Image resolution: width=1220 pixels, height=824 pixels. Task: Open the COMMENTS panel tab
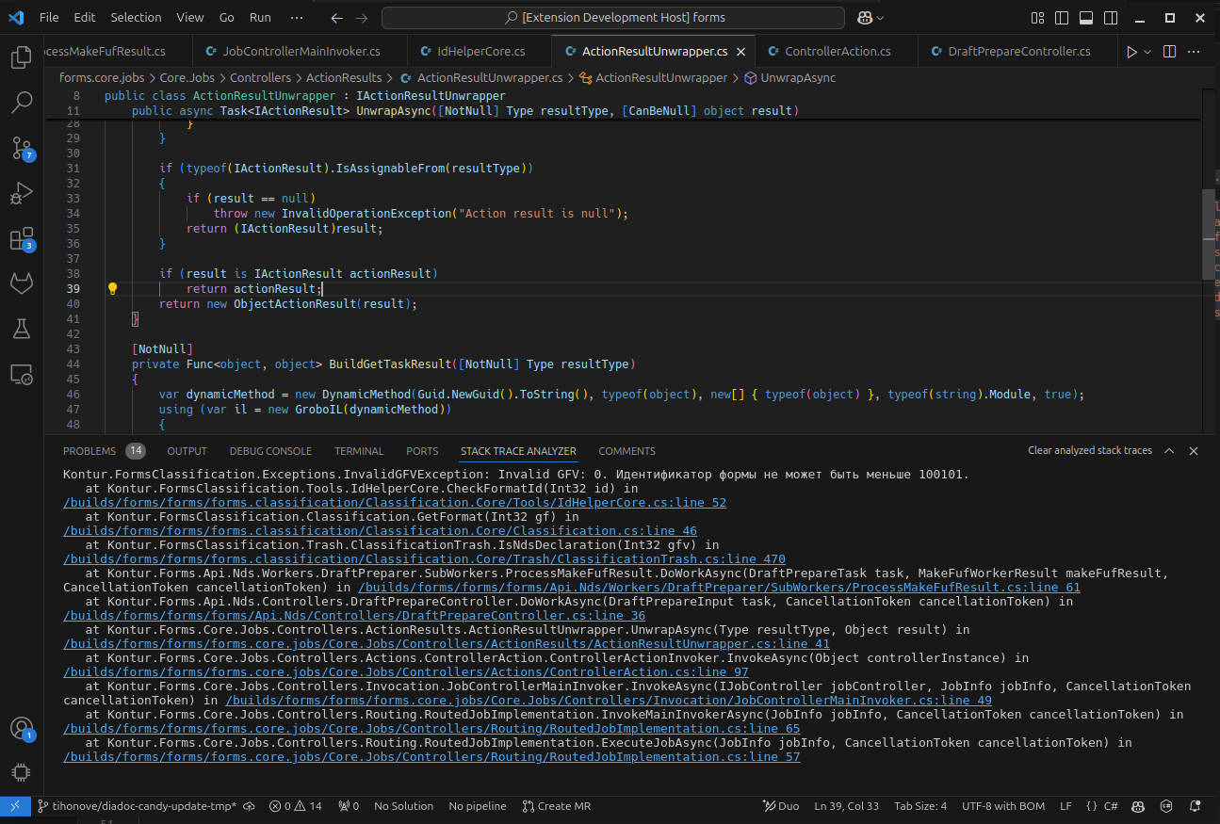tap(626, 451)
